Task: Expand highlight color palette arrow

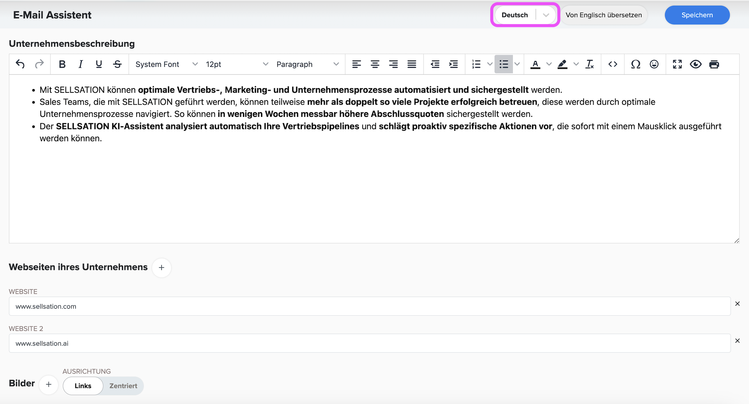Action: click(x=576, y=64)
